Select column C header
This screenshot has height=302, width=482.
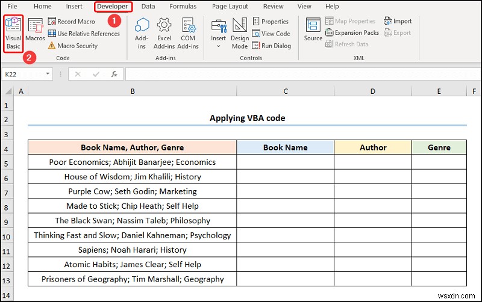click(286, 91)
